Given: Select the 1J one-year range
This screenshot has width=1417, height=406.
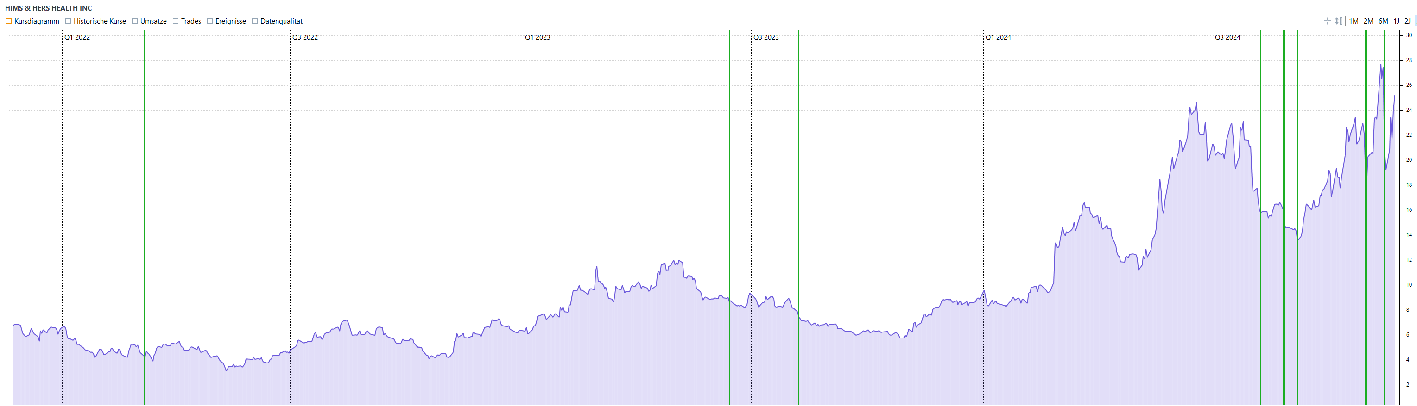Looking at the screenshot, I should click(x=1397, y=21).
